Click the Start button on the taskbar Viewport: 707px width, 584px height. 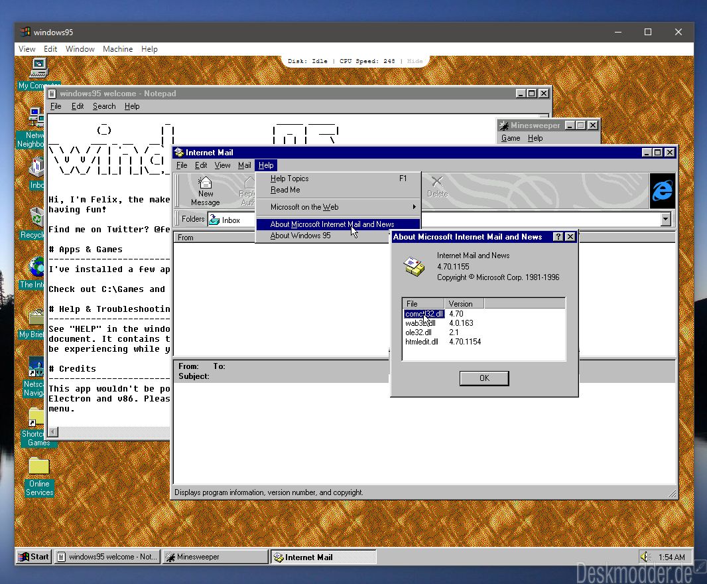pyautogui.click(x=33, y=557)
